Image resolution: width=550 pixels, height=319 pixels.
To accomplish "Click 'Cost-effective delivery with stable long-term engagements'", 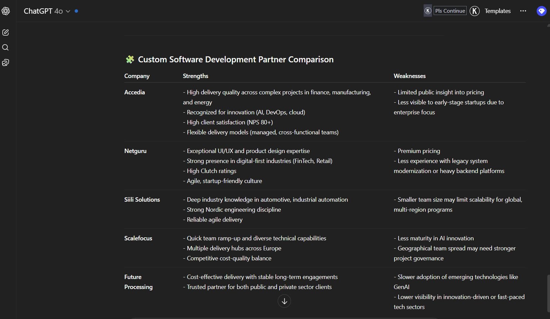I will (x=260, y=277).
